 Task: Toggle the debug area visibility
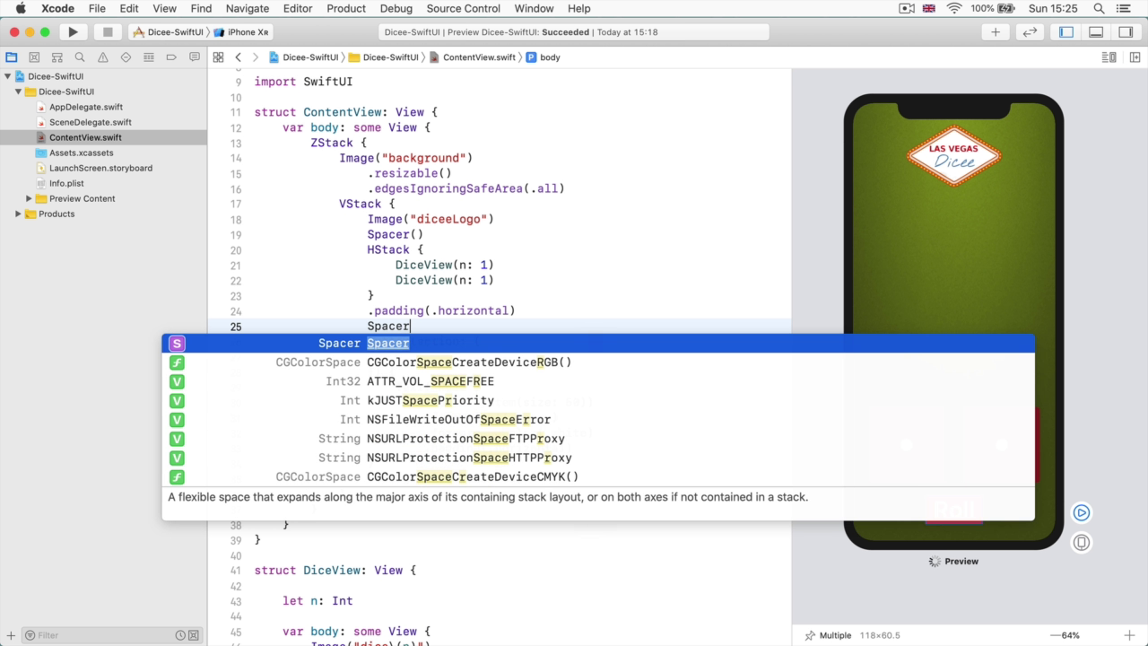(1096, 32)
